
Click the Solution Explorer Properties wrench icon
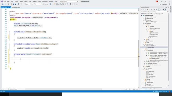coord(163,10)
